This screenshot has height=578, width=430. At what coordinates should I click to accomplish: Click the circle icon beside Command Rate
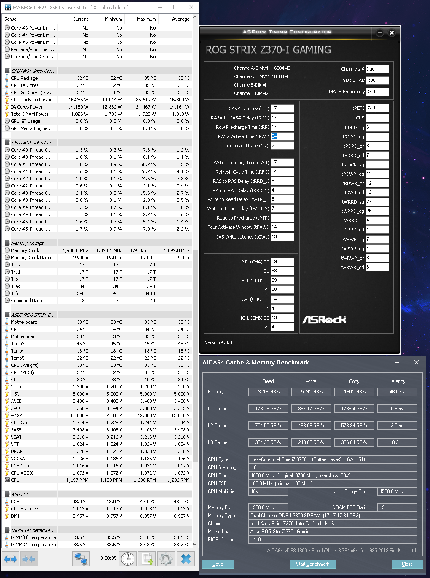[7, 301]
